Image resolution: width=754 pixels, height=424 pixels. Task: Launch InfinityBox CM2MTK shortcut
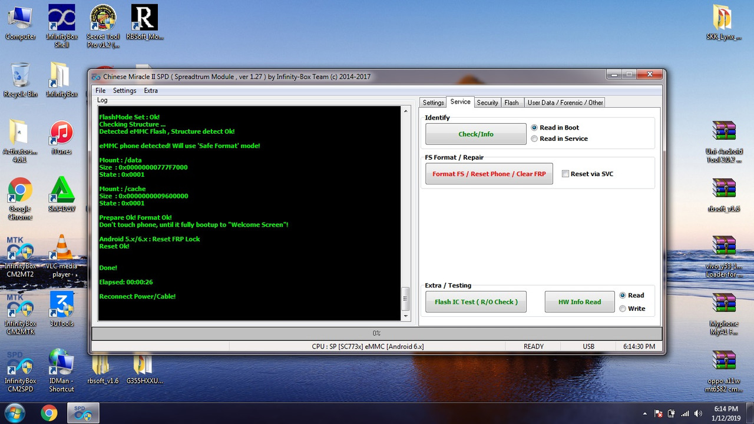tap(20, 314)
